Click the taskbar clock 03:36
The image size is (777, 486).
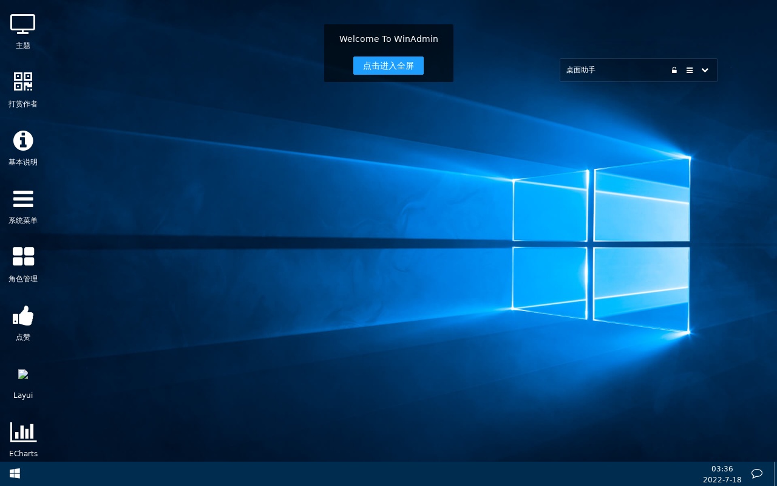click(x=722, y=469)
